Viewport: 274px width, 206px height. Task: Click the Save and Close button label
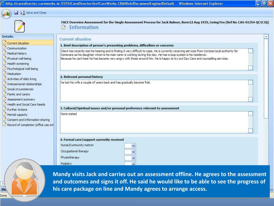point(36,13)
